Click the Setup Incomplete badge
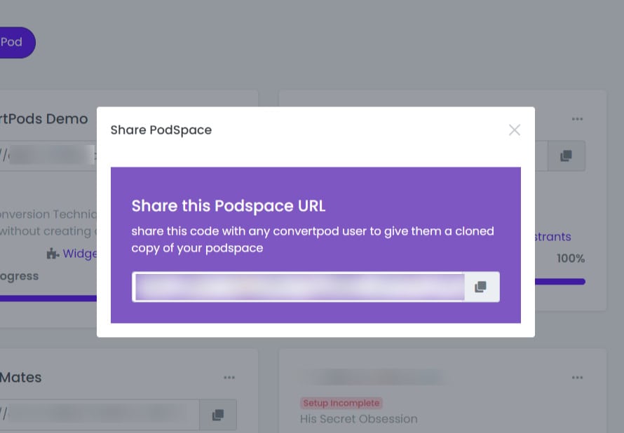Viewport: 624px width, 433px height. coord(341,403)
